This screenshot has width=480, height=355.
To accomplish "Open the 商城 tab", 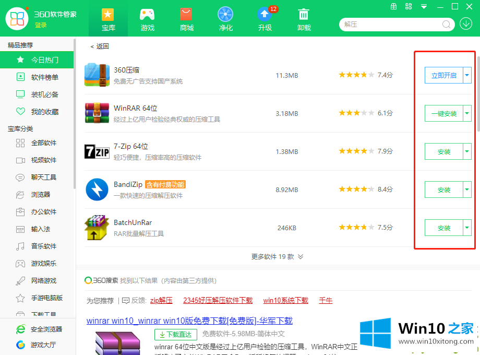I will [x=186, y=20].
